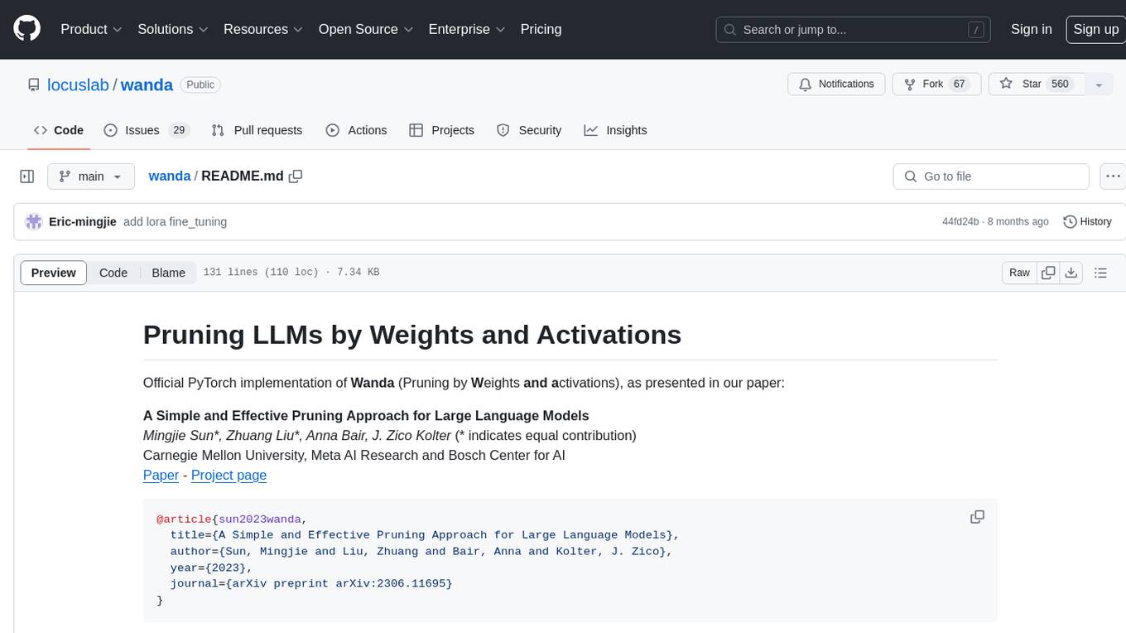1126x633 pixels.
Task: Click the Notifications bell button
Action: [x=836, y=85]
